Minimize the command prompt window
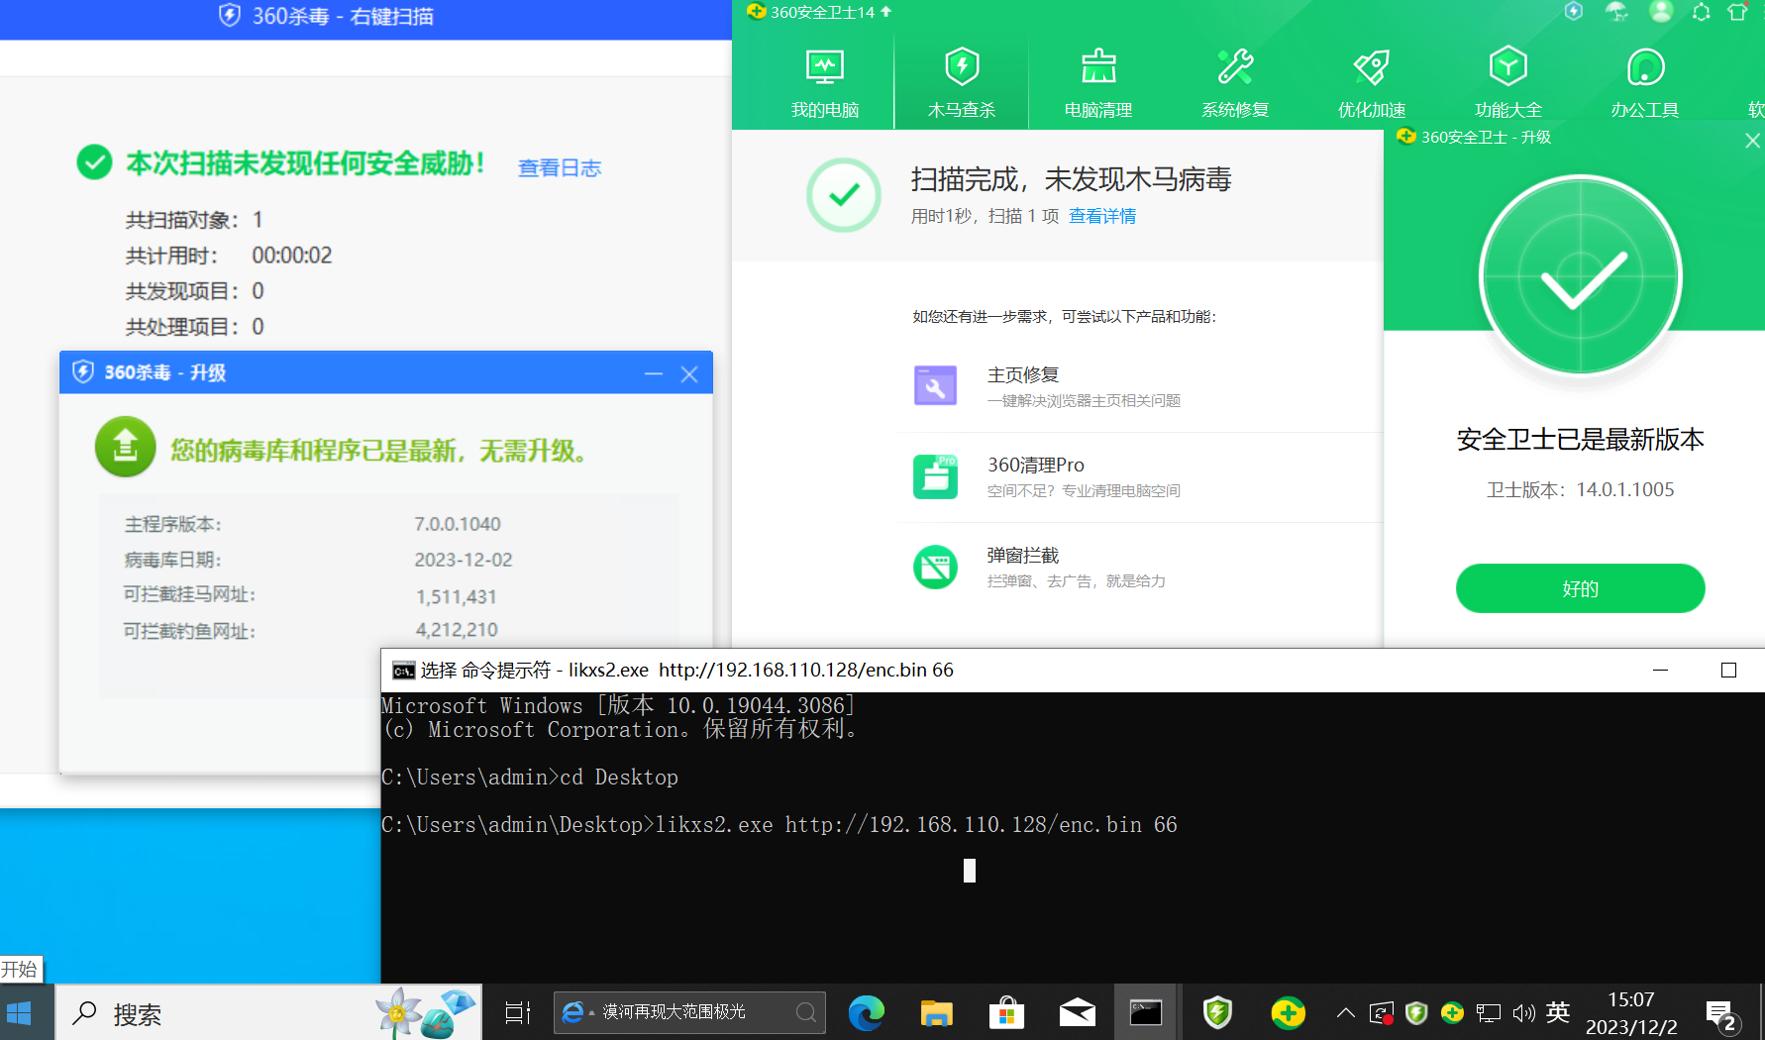Image resolution: width=1765 pixels, height=1040 pixels. 1661,671
